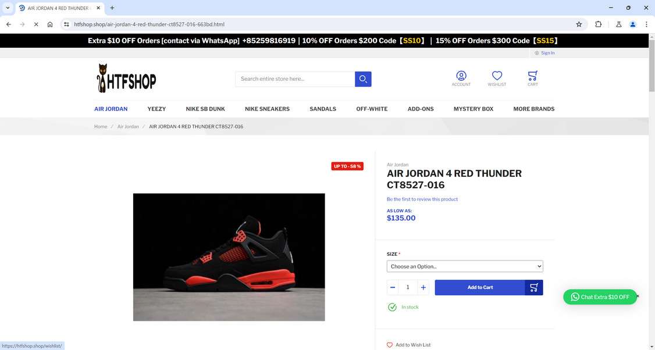
Task: Open the ADD-ONS menu item
Action: point(421,109)
